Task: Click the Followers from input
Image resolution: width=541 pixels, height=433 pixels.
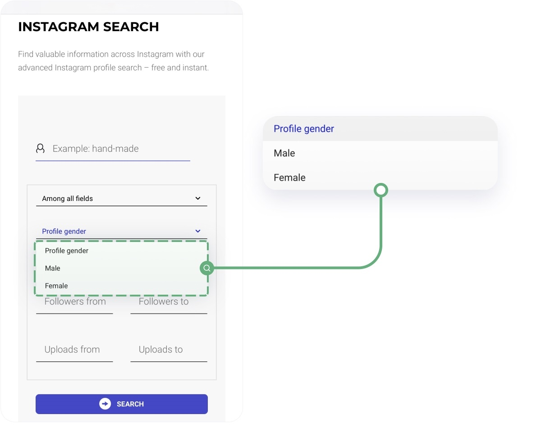Action: tap(74, 302)
